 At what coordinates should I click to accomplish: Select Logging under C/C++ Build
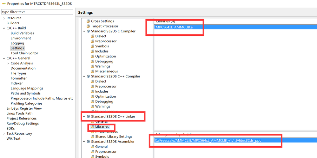click(17, 43)
